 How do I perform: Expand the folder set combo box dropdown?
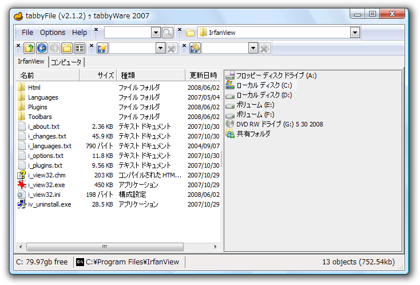(x=253, y=48)
